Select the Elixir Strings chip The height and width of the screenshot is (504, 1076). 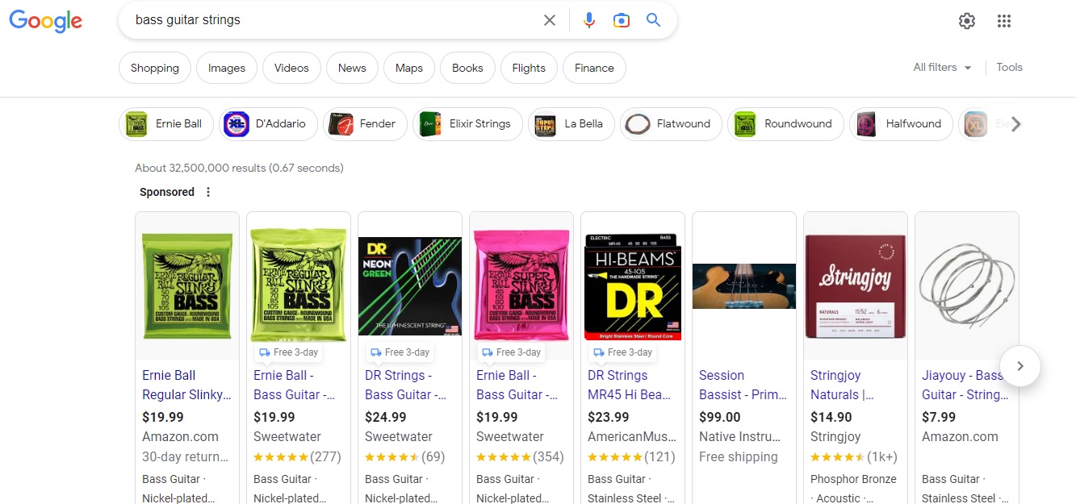pyautogui.click(x=467, y=124)
